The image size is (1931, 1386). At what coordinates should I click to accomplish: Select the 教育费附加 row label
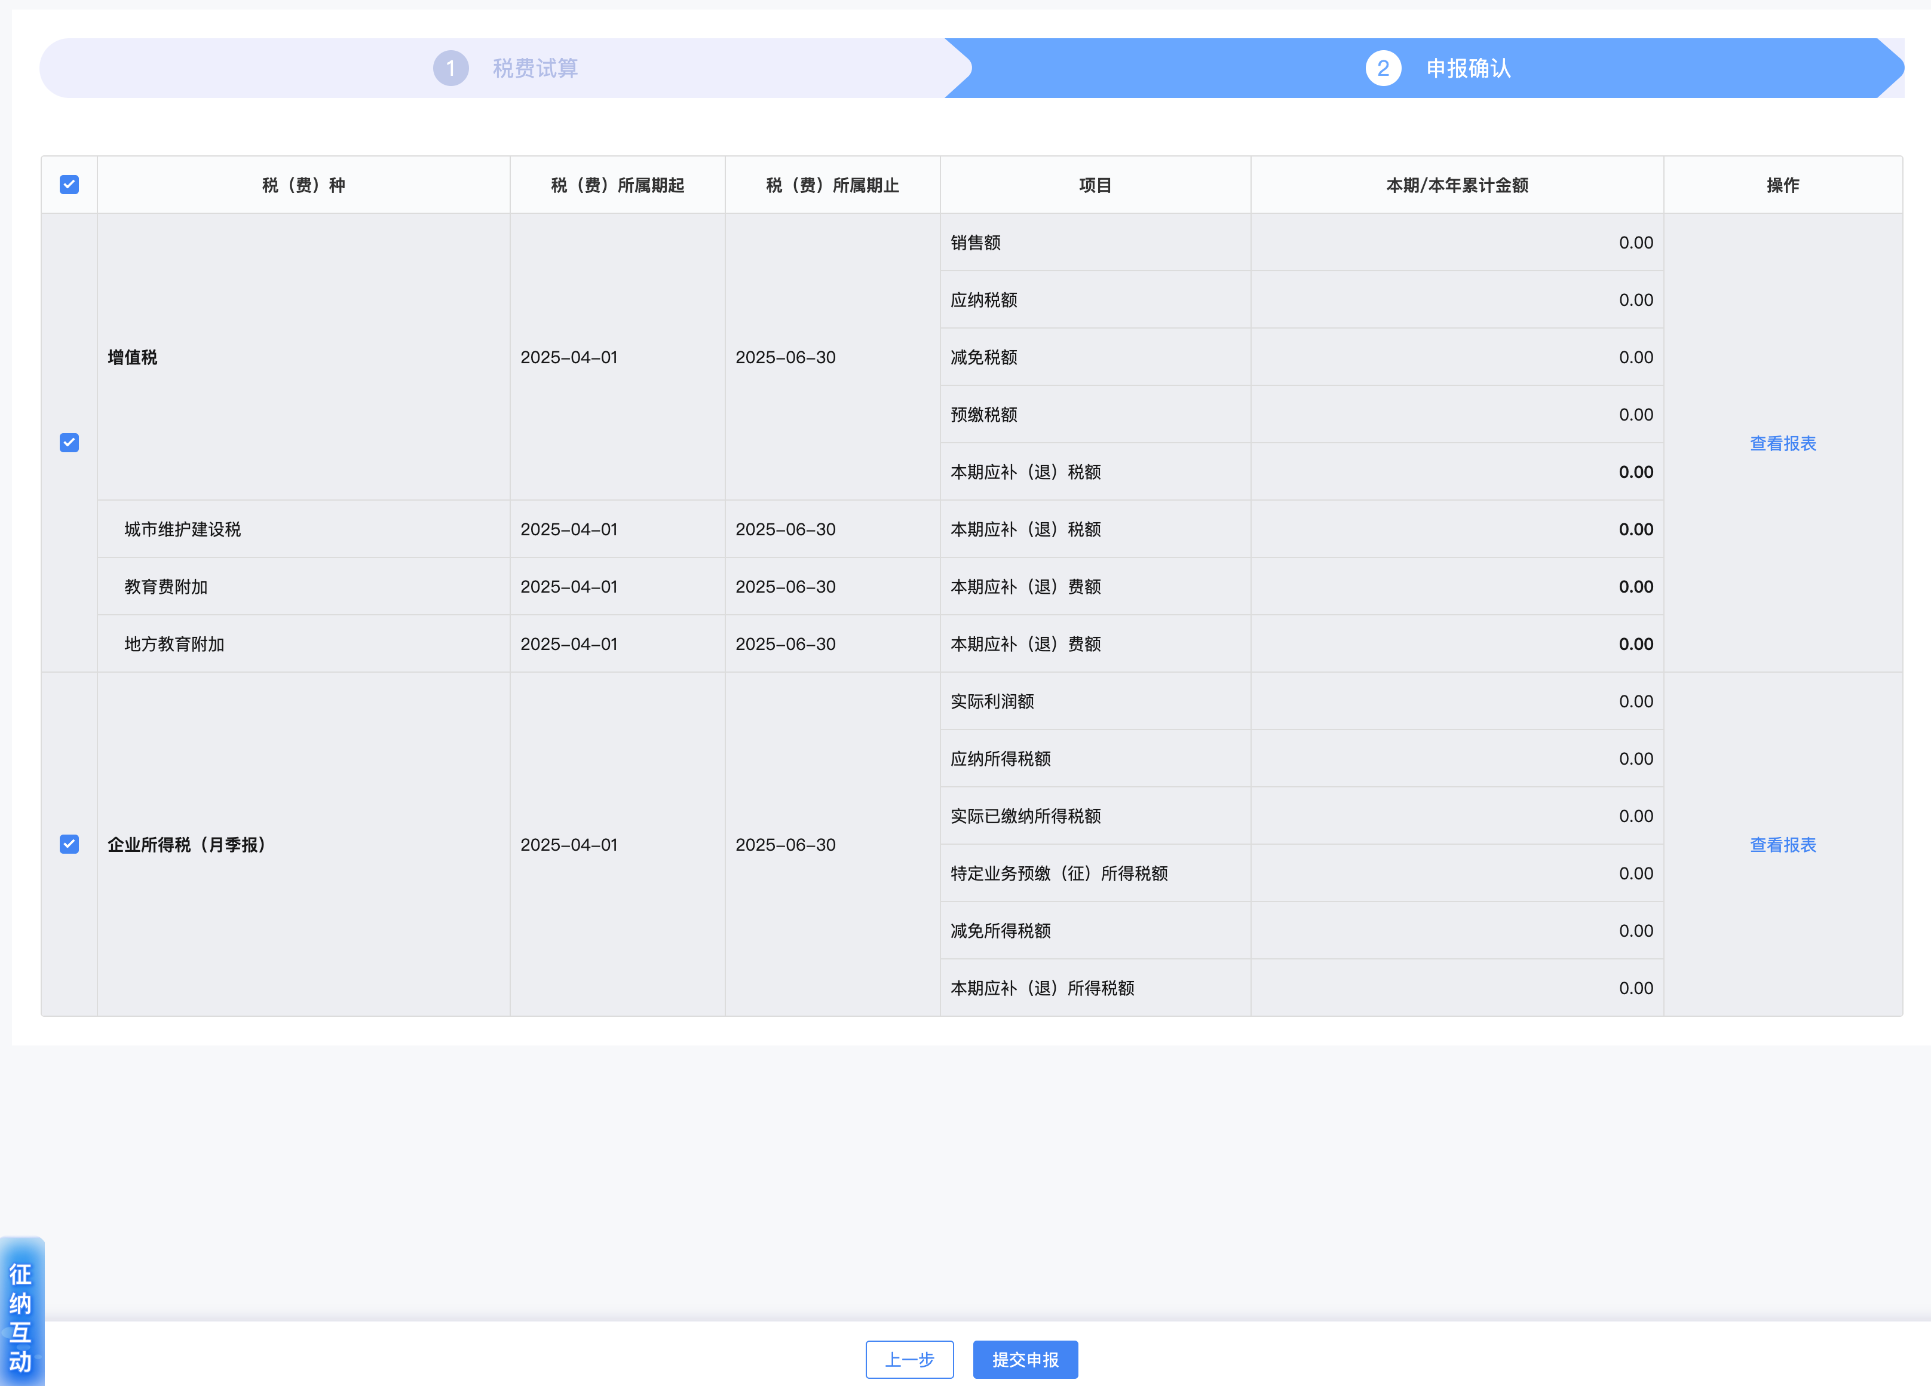tap(165, 585)
